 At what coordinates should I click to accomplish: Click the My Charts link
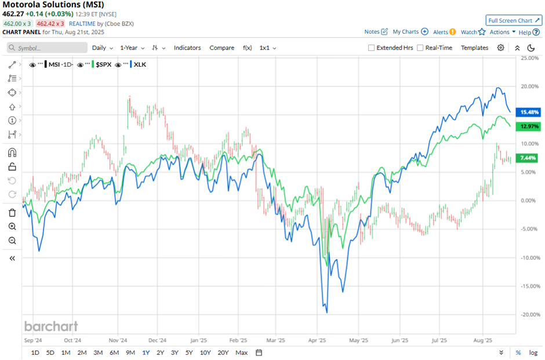406,32
